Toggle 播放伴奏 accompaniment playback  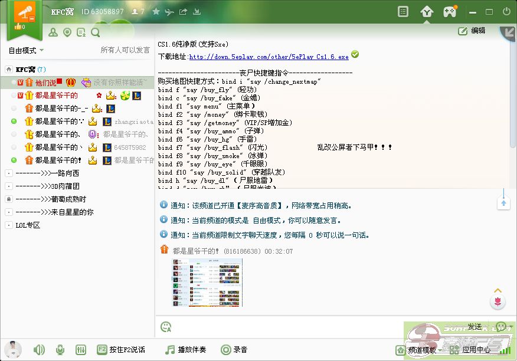(x=186, y=350)
